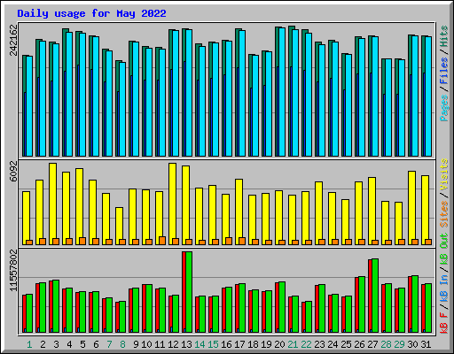Click day 10 on the x-axis
Screen dimensions: 454x354
click(x=146, y=344)
